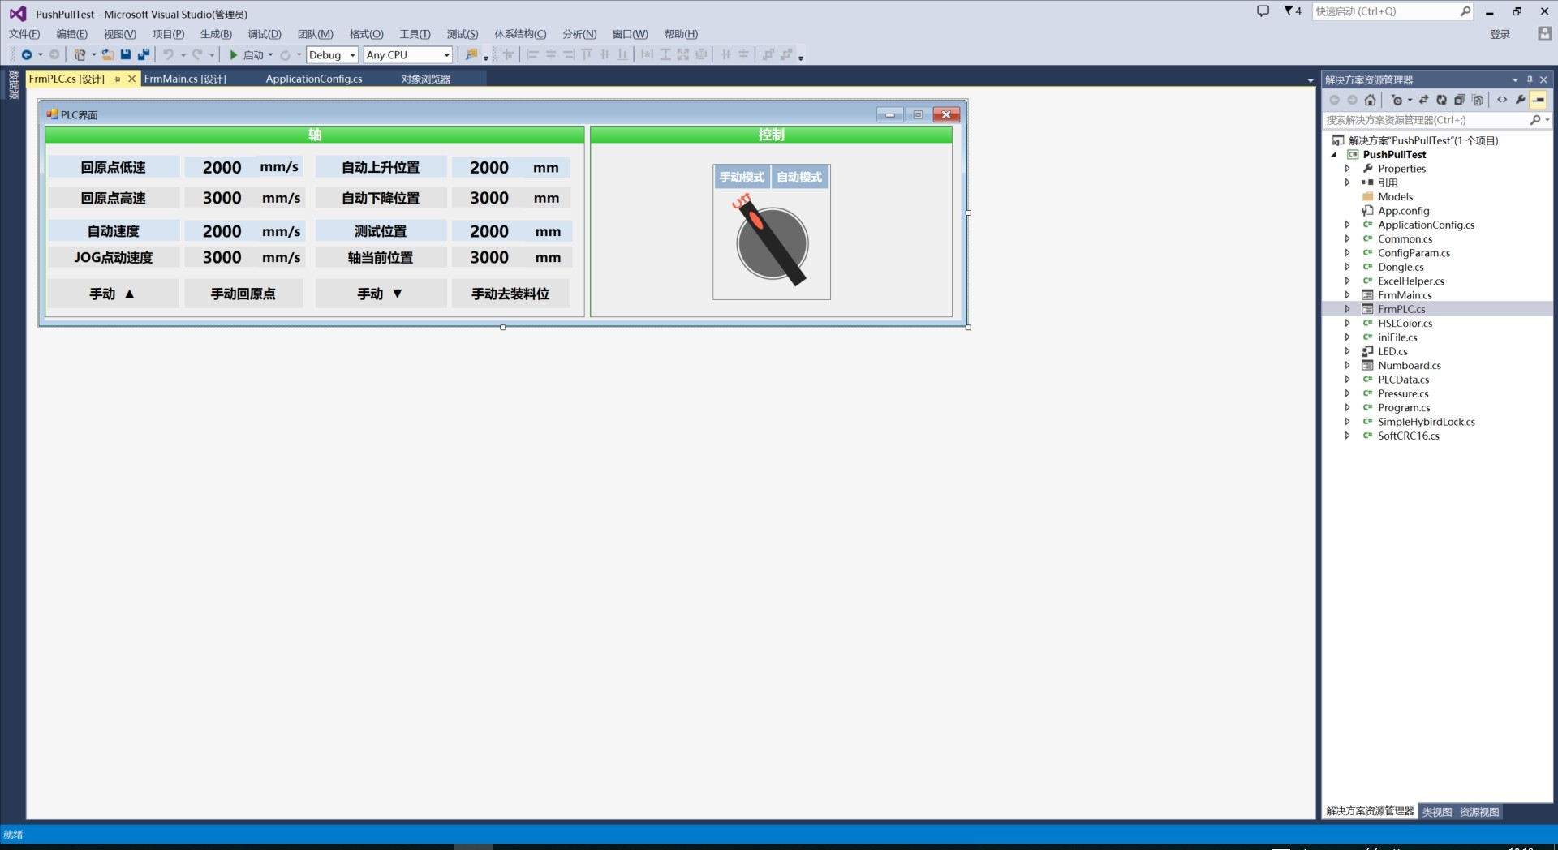
Task: Expand the Properties node
Action: click(x=1347, y=169)
